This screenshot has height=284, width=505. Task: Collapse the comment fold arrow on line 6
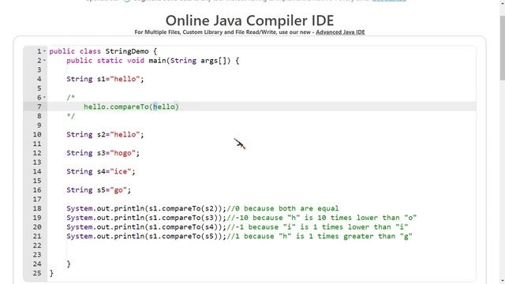click(44, 98)
